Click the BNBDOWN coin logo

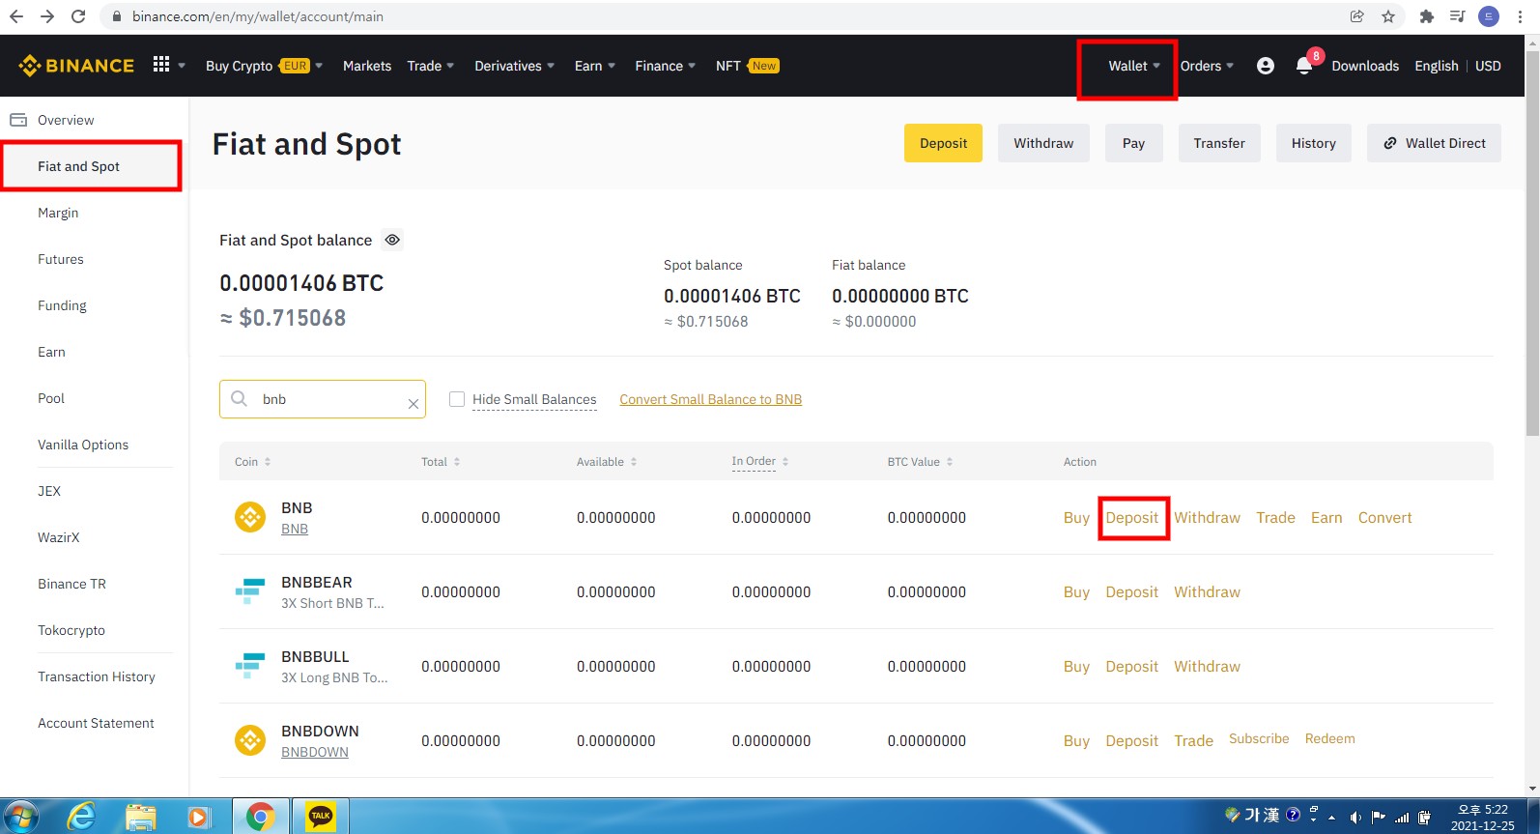point(250,740)
